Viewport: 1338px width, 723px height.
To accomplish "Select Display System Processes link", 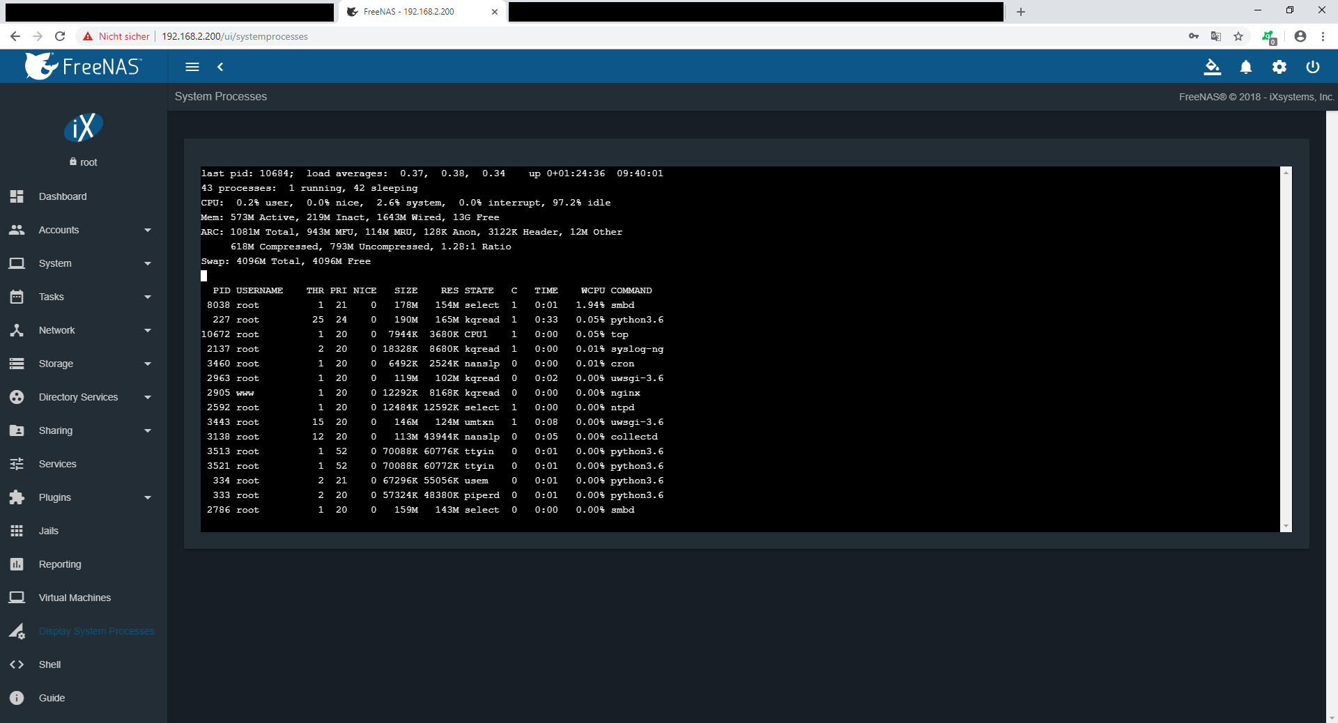I will (x=96, y=631).
